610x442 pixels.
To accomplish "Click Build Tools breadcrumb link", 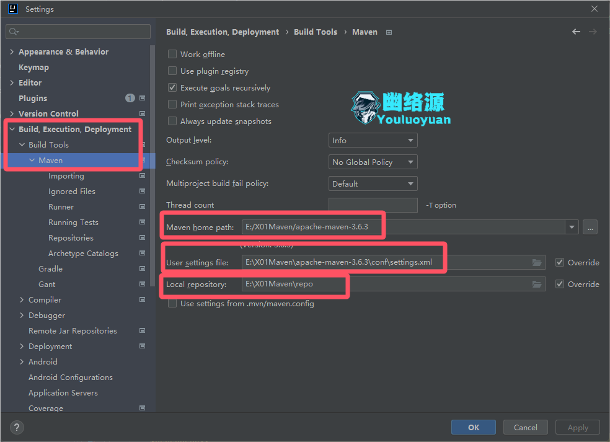I will point(316,32).
